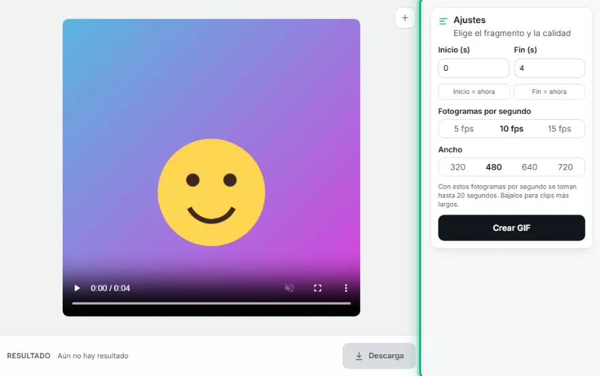The width and height of the screenshot is (600, 376).
Task: Open the video's three-dot options menu
Action: click(346, 288)
